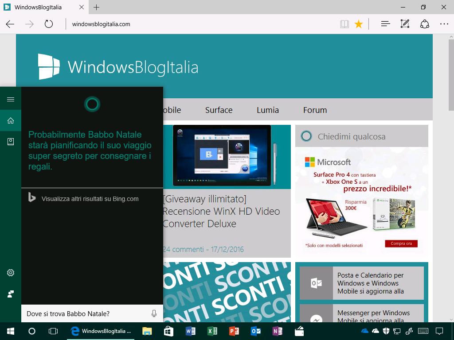454x340 pixels.
Task: Go back to the previous page in Edge
Action: pyautogui.click(x=10, y=24)
